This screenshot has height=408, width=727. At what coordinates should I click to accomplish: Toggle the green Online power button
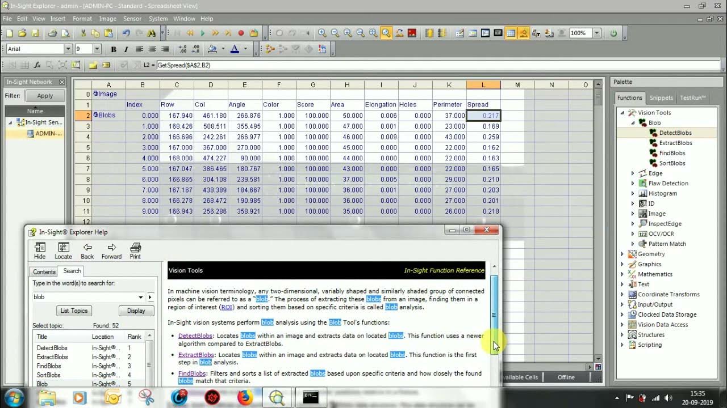click(x=613, y=33)
